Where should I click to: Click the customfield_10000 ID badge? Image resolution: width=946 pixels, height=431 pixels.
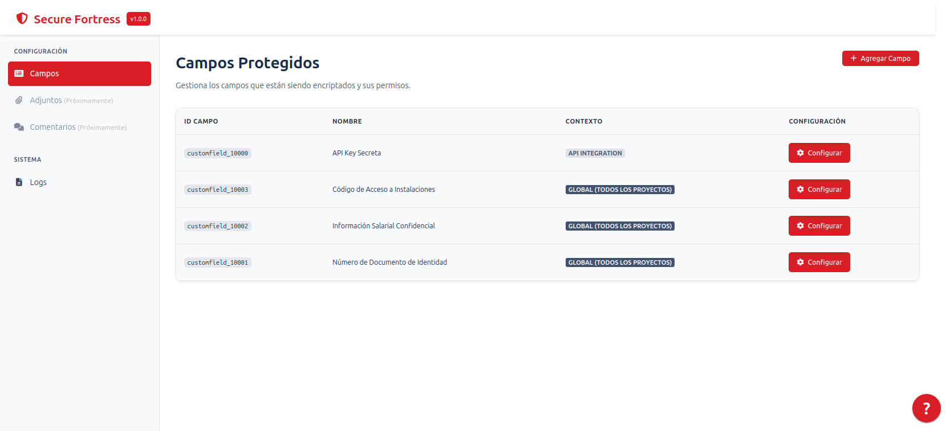point(218,153)
